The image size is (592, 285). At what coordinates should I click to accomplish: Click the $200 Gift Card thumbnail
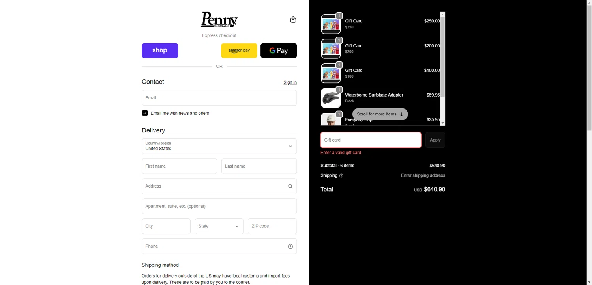pyautogui.click(x=331, y=49)
